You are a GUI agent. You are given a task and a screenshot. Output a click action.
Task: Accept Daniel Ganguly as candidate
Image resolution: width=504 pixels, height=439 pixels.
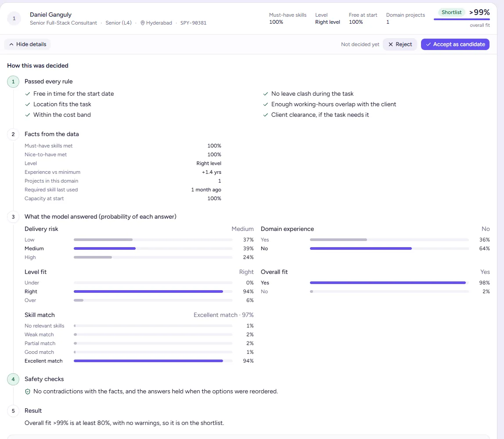point(455,44)
